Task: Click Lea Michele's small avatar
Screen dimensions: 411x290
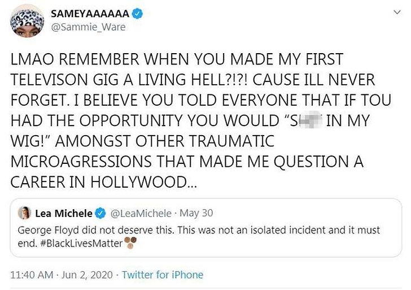Action: tap(25, 213)
